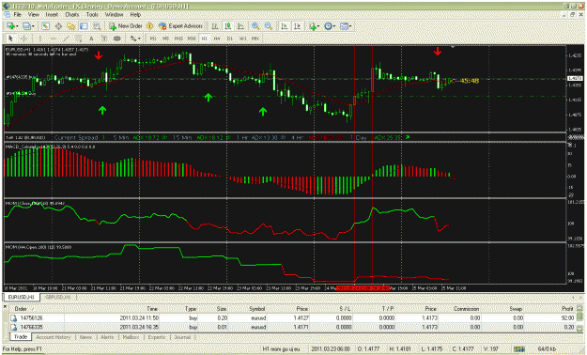The width and height of the screenshot is (587, 355).
Task: Switch to the GBPUSD,H1 chart tab
Action: [x=57, y=297]
